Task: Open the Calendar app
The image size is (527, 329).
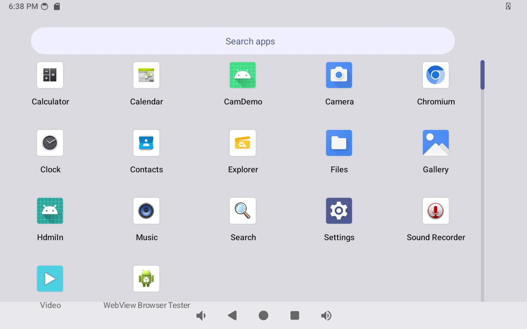Action: point(146,75)
